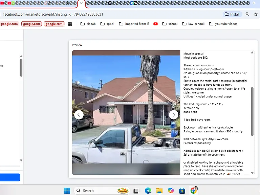Open the you tube videos folder
Image resolution: width=260 pixels, height=195 pixels.
tap(223, 24)
